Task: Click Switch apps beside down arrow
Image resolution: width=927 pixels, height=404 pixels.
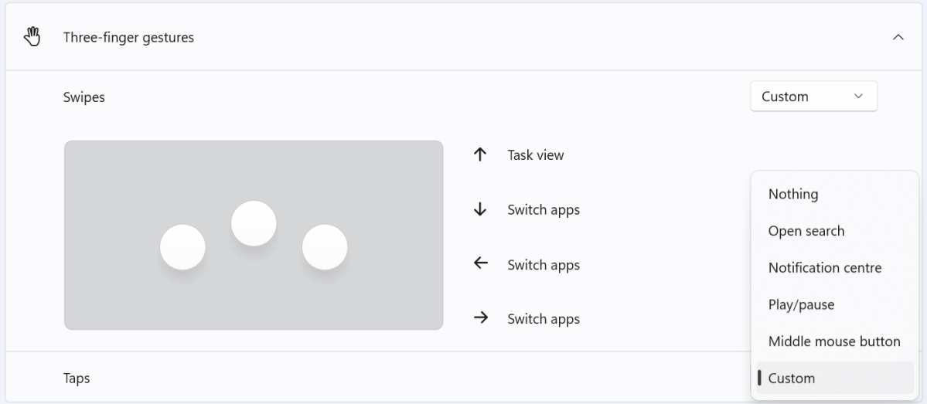Action: (544, 209)
